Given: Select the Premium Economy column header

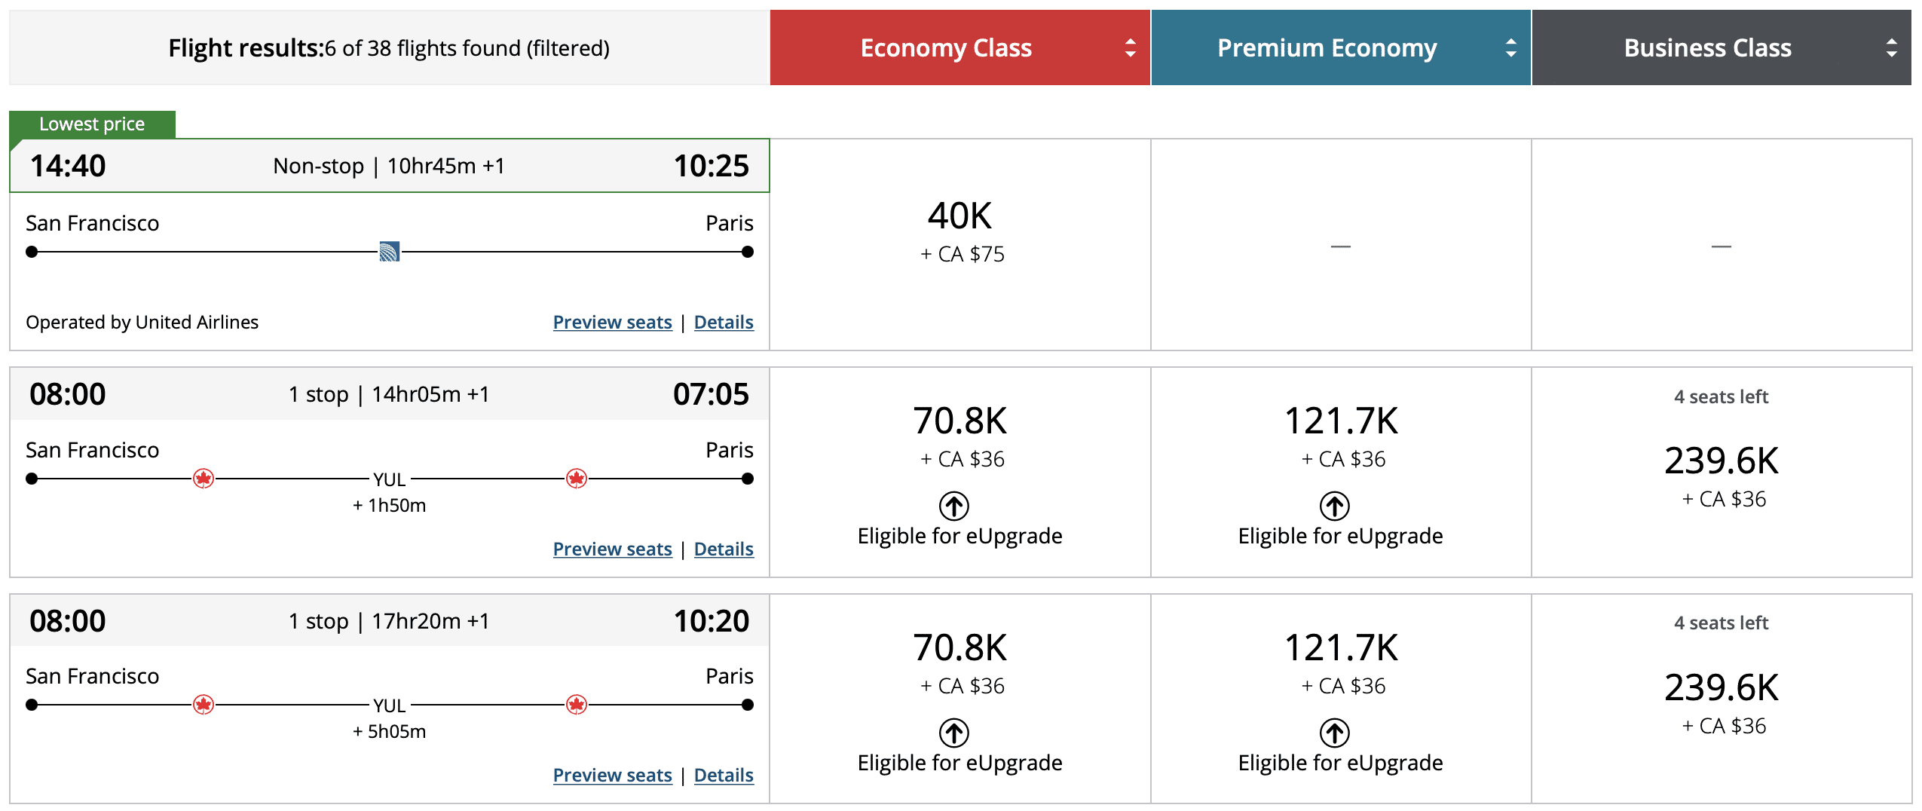Looking at the screenshot, I should (x=1327, y=48).
